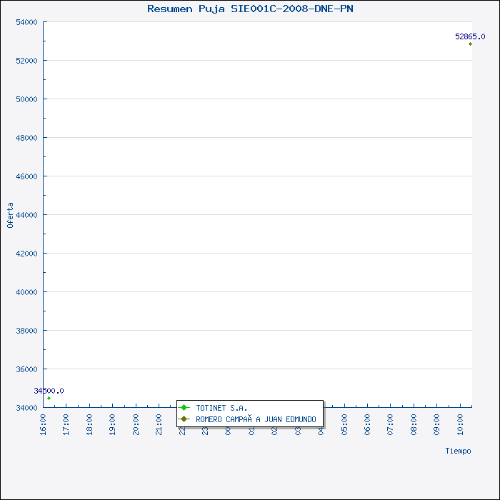Screen dimensions: 500x500
Task: Click the 34500.0 value annotation text
Action: click(49, 391)
